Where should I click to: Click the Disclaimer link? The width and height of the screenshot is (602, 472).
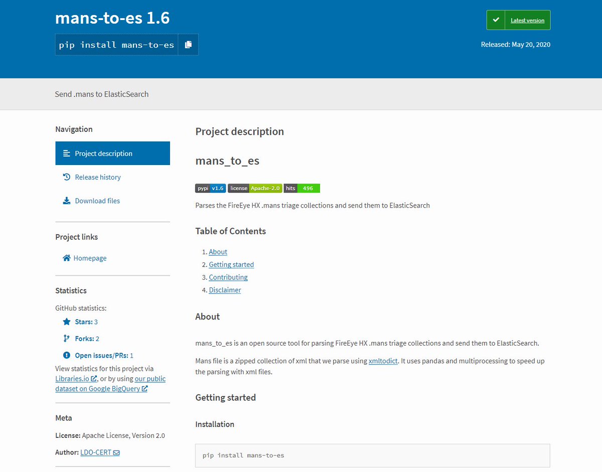(x=225, y=289)
